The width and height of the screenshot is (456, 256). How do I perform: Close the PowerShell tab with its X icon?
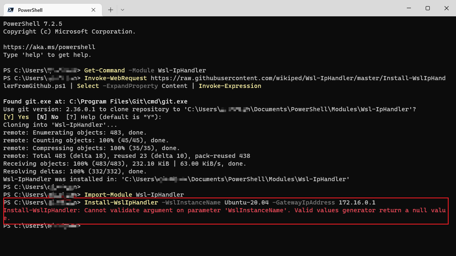tap(93, 9)
